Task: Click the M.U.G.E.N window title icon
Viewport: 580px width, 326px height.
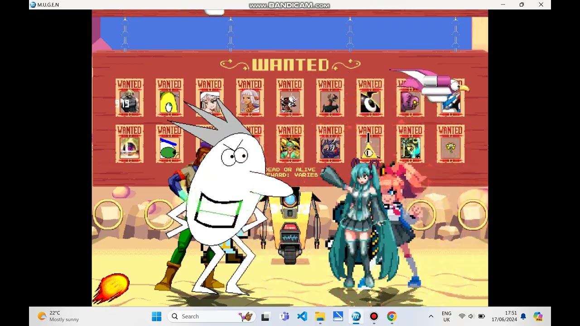Action: (33, 5)
